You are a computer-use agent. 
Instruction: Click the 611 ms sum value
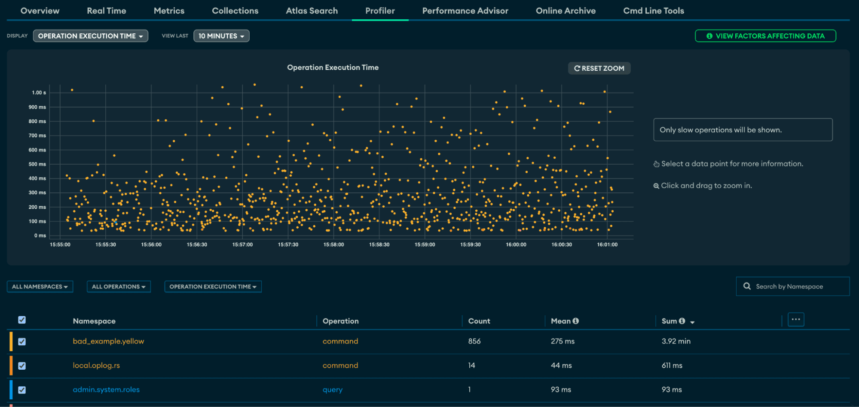click(x=672, y=365)
